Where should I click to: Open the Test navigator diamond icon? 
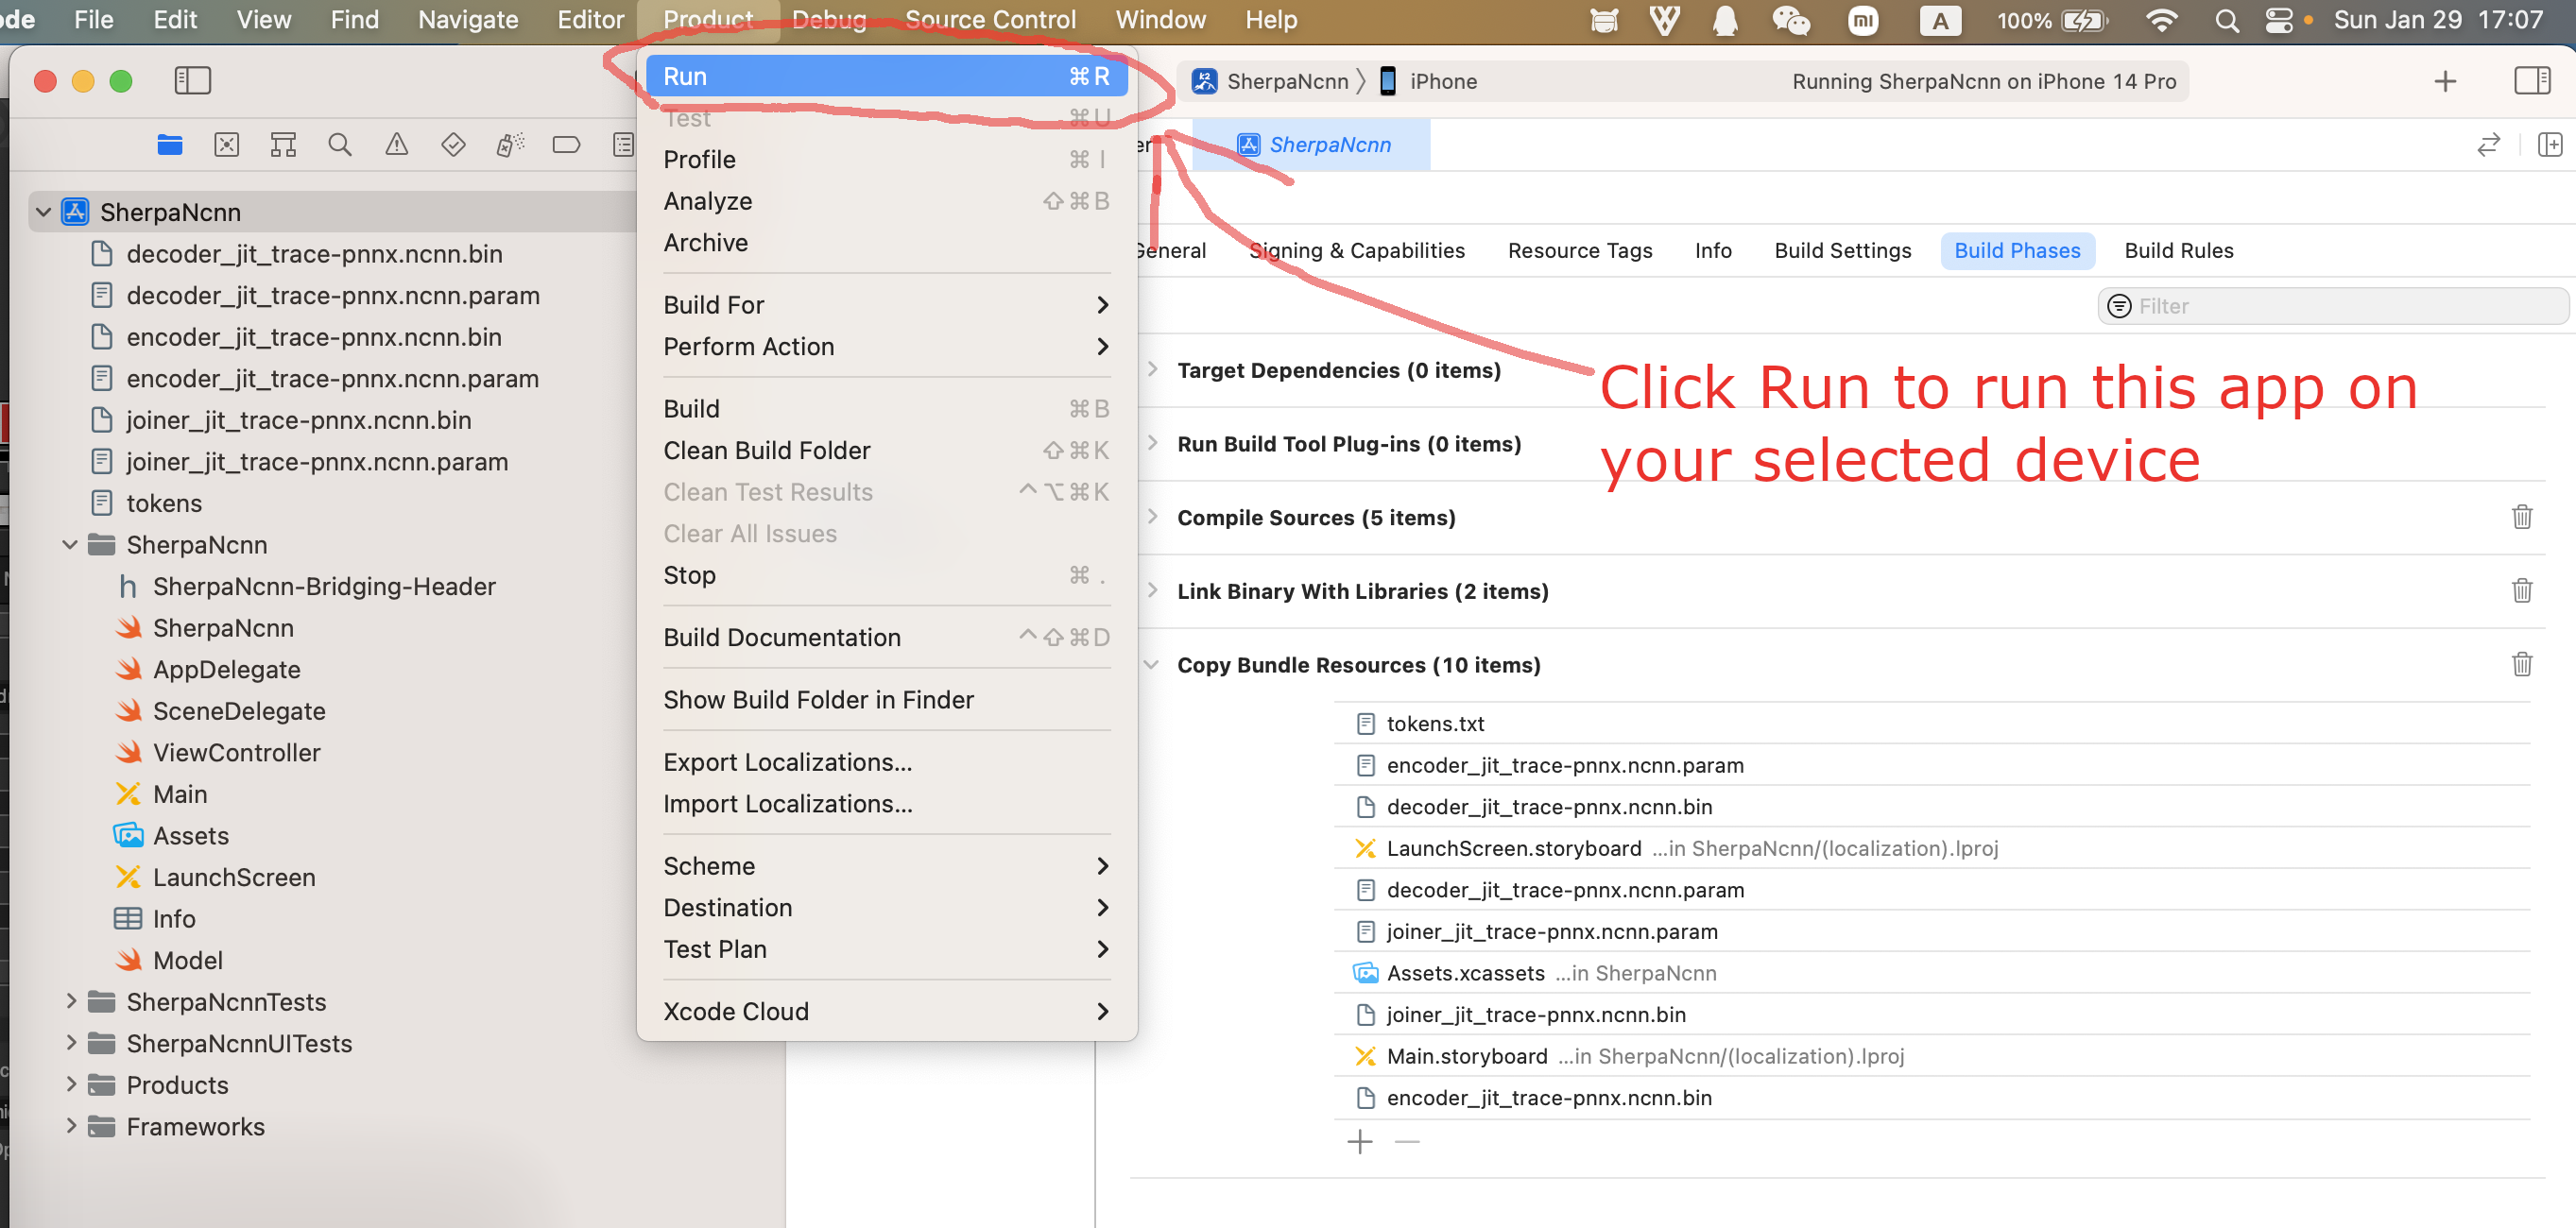point(453,145)
